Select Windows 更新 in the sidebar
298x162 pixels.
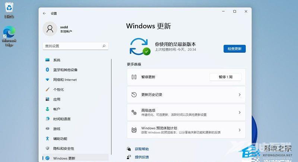point(76,158)
